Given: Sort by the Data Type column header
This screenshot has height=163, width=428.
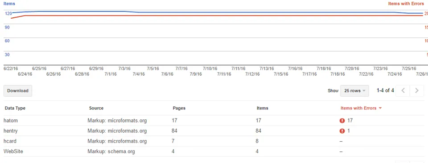Looking at the screenshot, I should [15, 108].
